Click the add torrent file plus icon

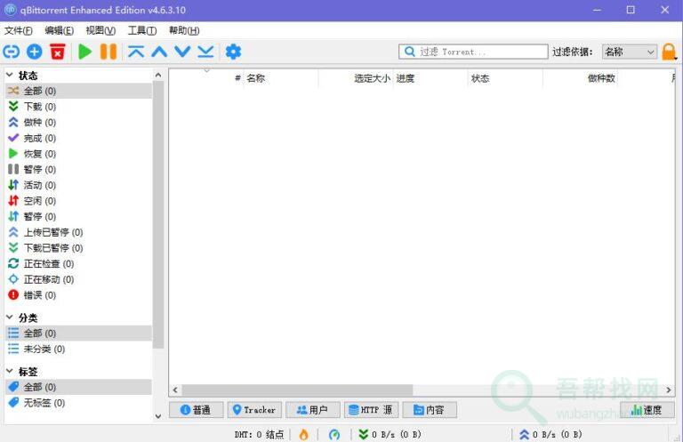coord(35,52)
